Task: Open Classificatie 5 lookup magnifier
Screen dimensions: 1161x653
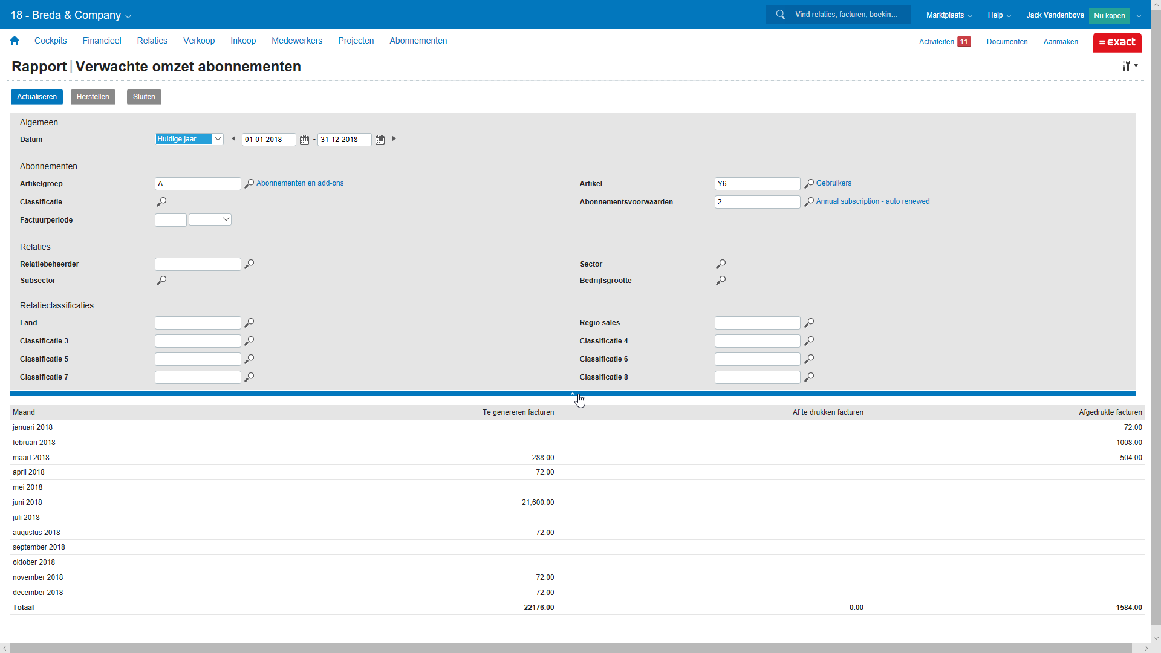Action: click(x=249, y=359)
